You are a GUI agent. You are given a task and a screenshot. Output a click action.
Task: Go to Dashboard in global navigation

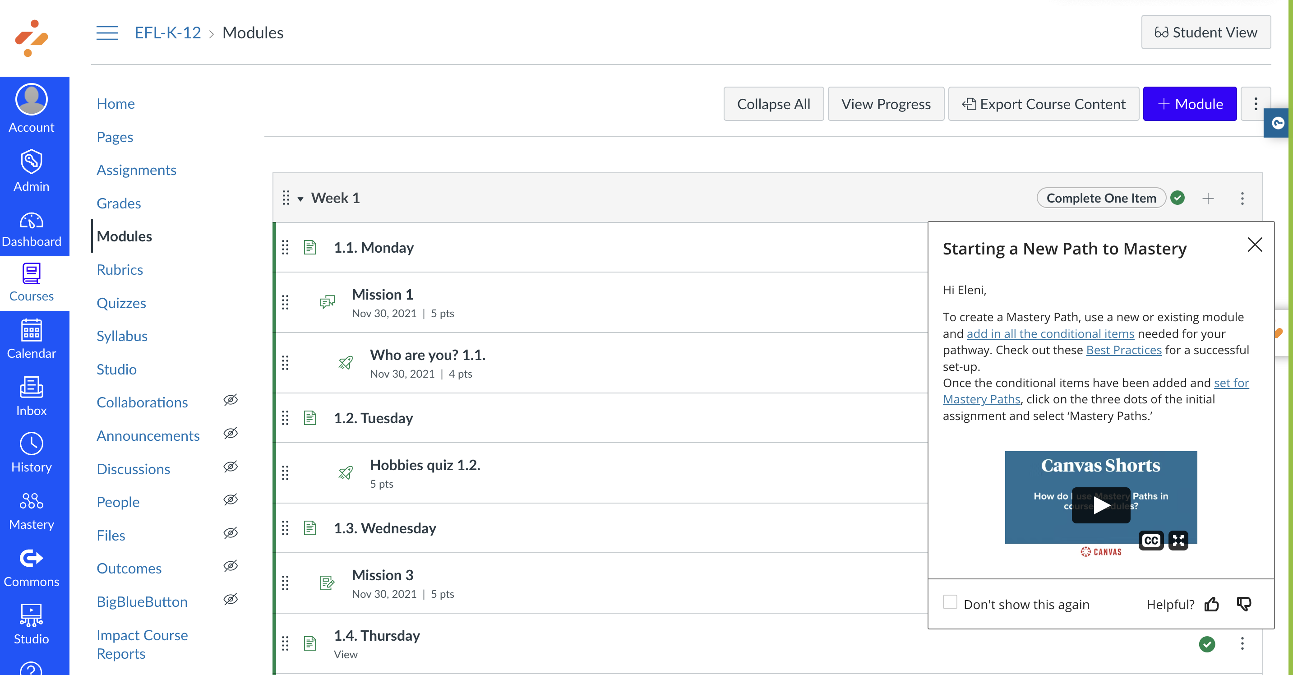(x=31, y=230)
